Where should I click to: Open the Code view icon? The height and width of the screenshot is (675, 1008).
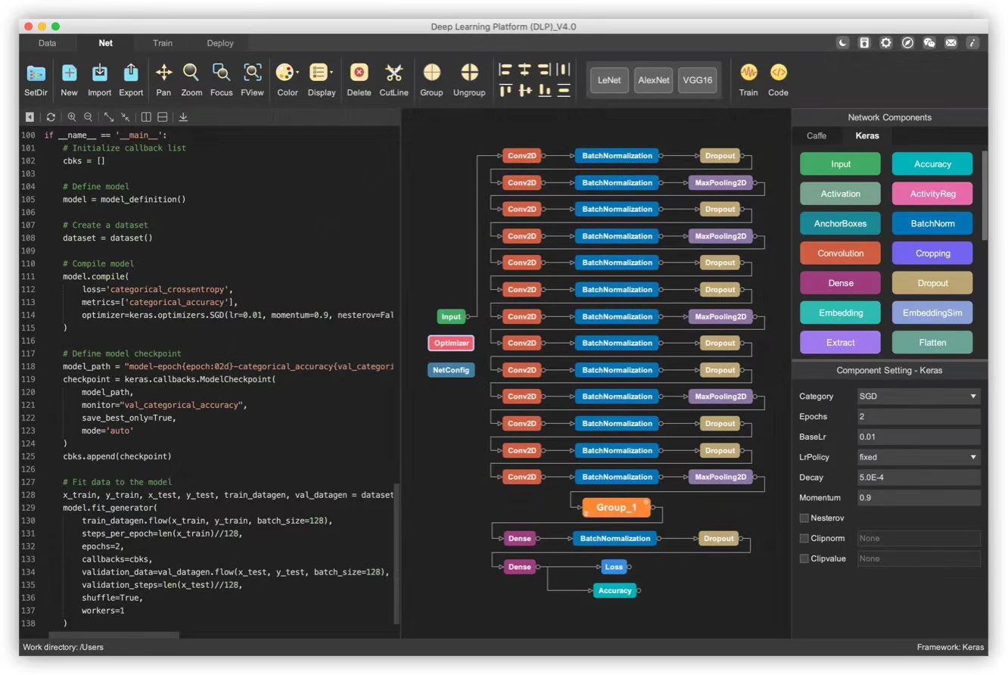[778, 73]
